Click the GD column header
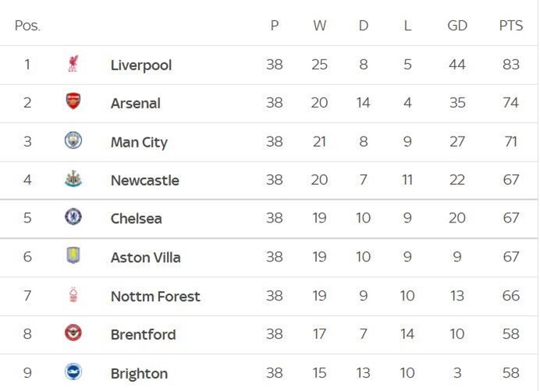 457,26
